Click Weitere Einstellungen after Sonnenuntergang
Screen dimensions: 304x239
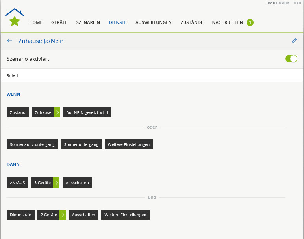coord(128,144)
